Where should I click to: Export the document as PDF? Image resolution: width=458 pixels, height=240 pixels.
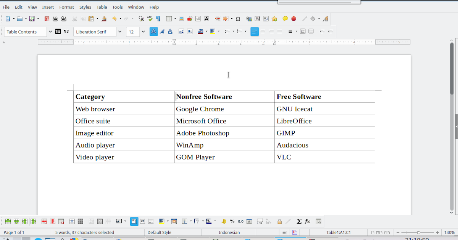pos(47,18)
